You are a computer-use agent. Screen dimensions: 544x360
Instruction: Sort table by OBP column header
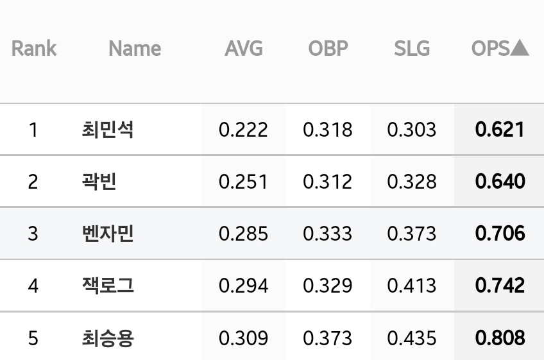point(328,48)
